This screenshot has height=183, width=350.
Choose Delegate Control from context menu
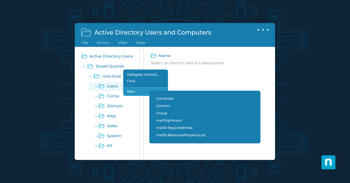(x=143, y=74)
